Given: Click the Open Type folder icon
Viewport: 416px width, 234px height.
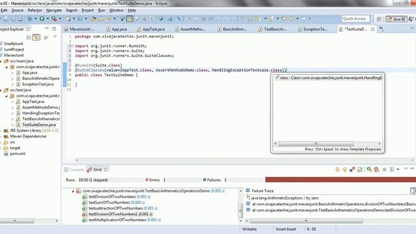Looking at the screenshot, I should pos(94,19).
